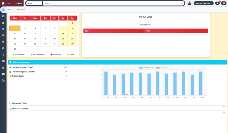The width and height of the screenshot is (228, 133).
Task: Open the tree-shaped sidebar icon
Action: click(3, 35)
